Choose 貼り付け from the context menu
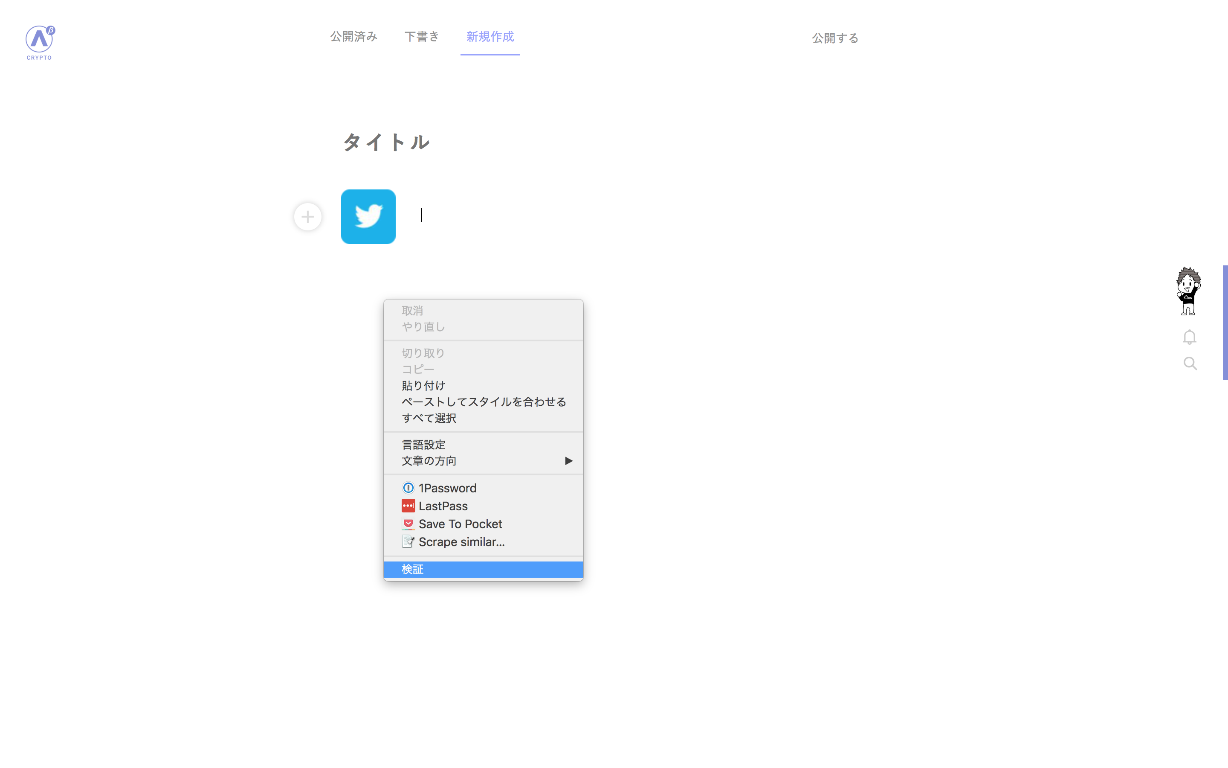 coord(423,386)
